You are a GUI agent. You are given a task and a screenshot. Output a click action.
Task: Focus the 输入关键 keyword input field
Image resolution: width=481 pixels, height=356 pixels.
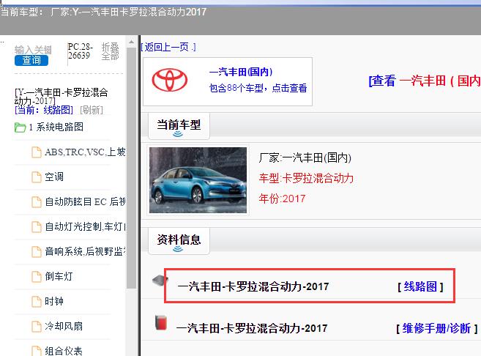[33, 50]
